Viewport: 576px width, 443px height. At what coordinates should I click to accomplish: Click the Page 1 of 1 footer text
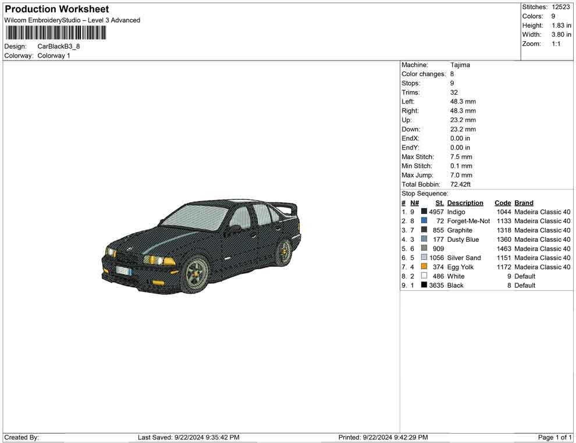pos(555,437)
